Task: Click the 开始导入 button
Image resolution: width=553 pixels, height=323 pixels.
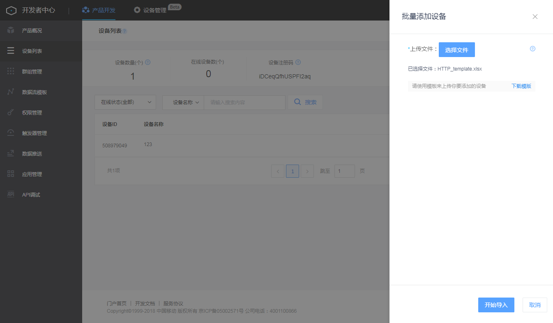Action: click(496, 305)
